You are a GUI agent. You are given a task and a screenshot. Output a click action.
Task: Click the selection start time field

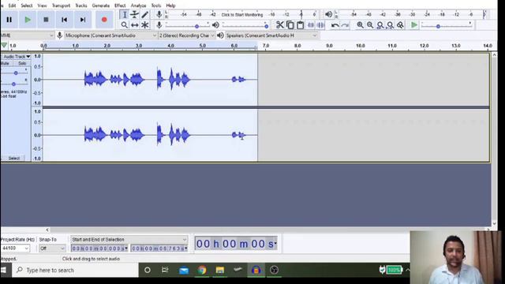(99, 248)
